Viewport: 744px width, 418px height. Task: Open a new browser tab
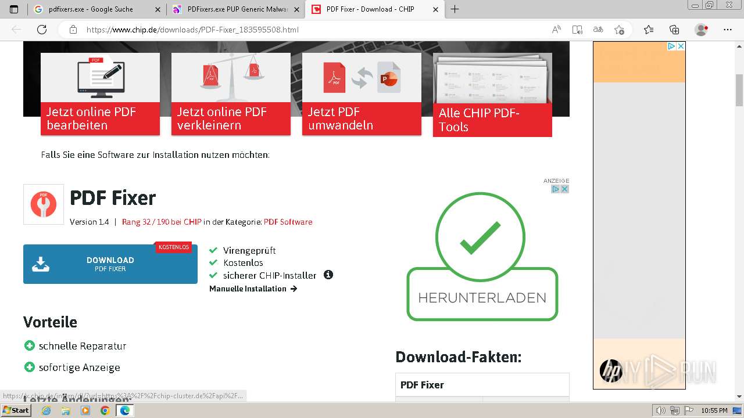tap(455, 9)
